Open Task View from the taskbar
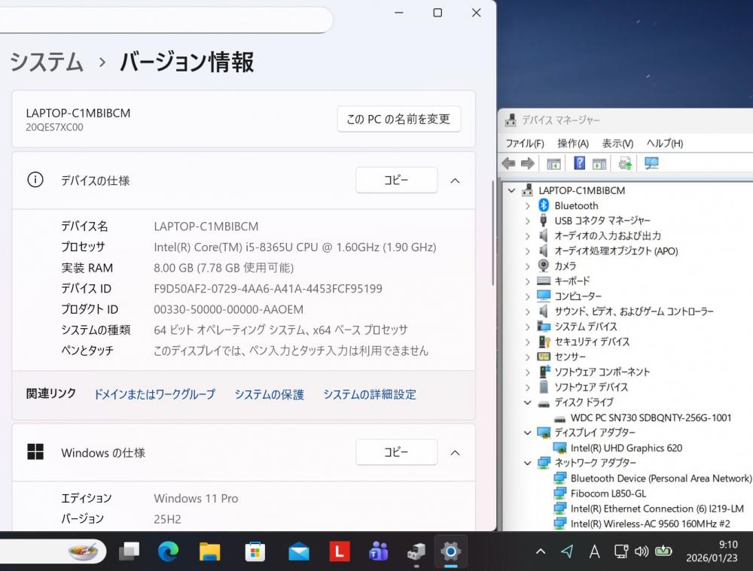Screen dimensions: 753x571 tap(129, 551)
